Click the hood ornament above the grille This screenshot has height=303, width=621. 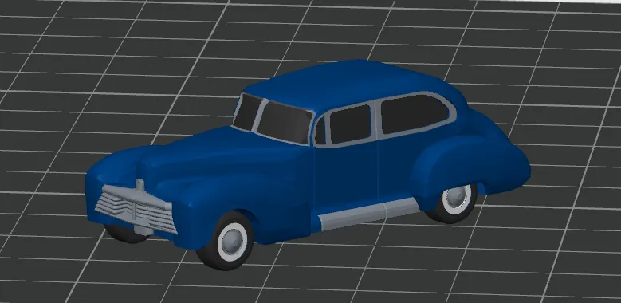pyautogui.click(x=140, y=186)
